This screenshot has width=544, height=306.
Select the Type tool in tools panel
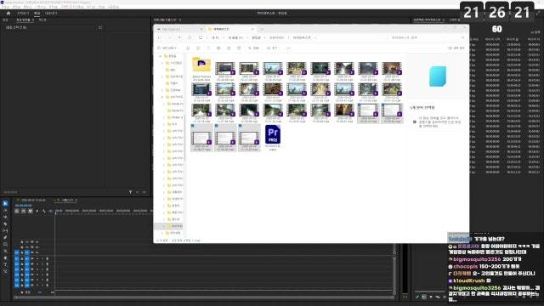(5, 264)
